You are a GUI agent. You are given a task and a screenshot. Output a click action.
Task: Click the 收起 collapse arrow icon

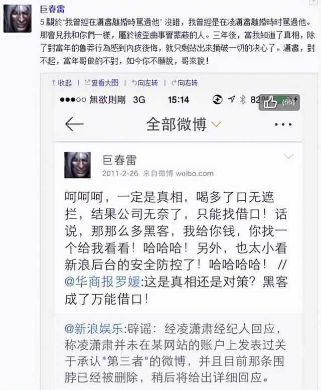pyautogui.click(x=54, y=83)
